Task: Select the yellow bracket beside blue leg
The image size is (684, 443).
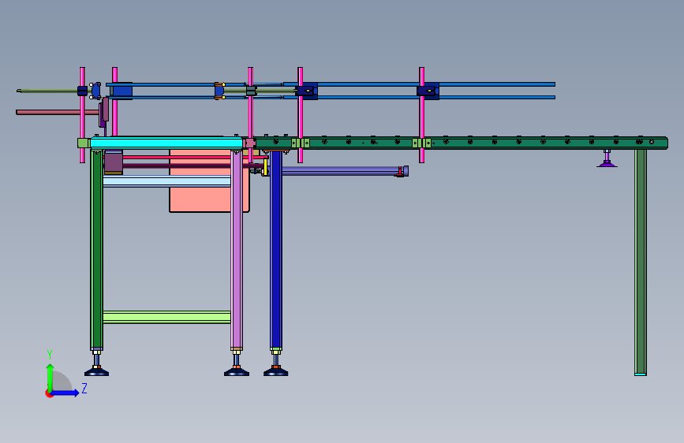Action: [265, 167]
